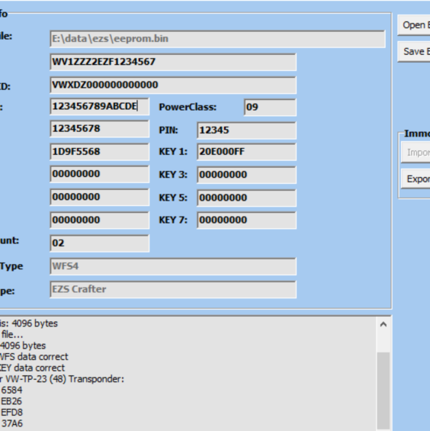Click the PowerClass: label
Viewport: 430px width, 431px height.
point(188,107)
